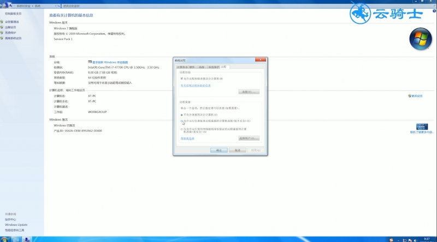Click 选择用户(S)... button
The image size is (437, 242).
249,138
